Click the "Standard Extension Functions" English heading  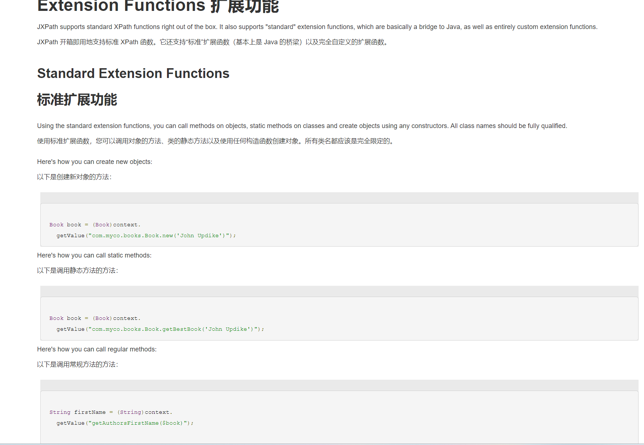[x=133, y=73]
